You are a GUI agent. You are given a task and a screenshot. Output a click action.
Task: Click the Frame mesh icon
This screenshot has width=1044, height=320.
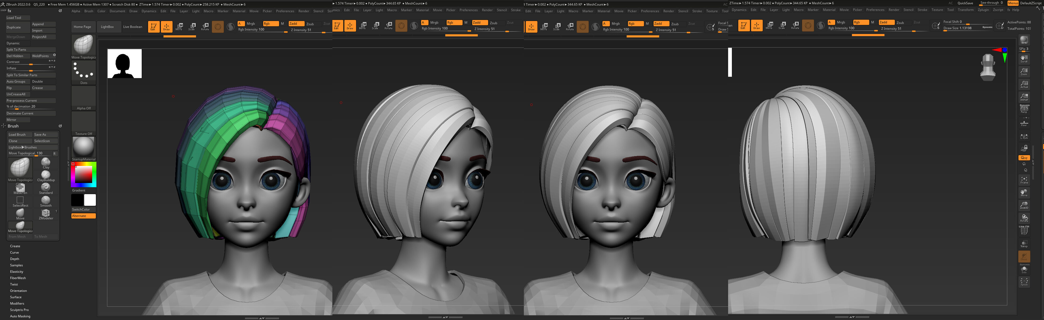point(1024,180)
